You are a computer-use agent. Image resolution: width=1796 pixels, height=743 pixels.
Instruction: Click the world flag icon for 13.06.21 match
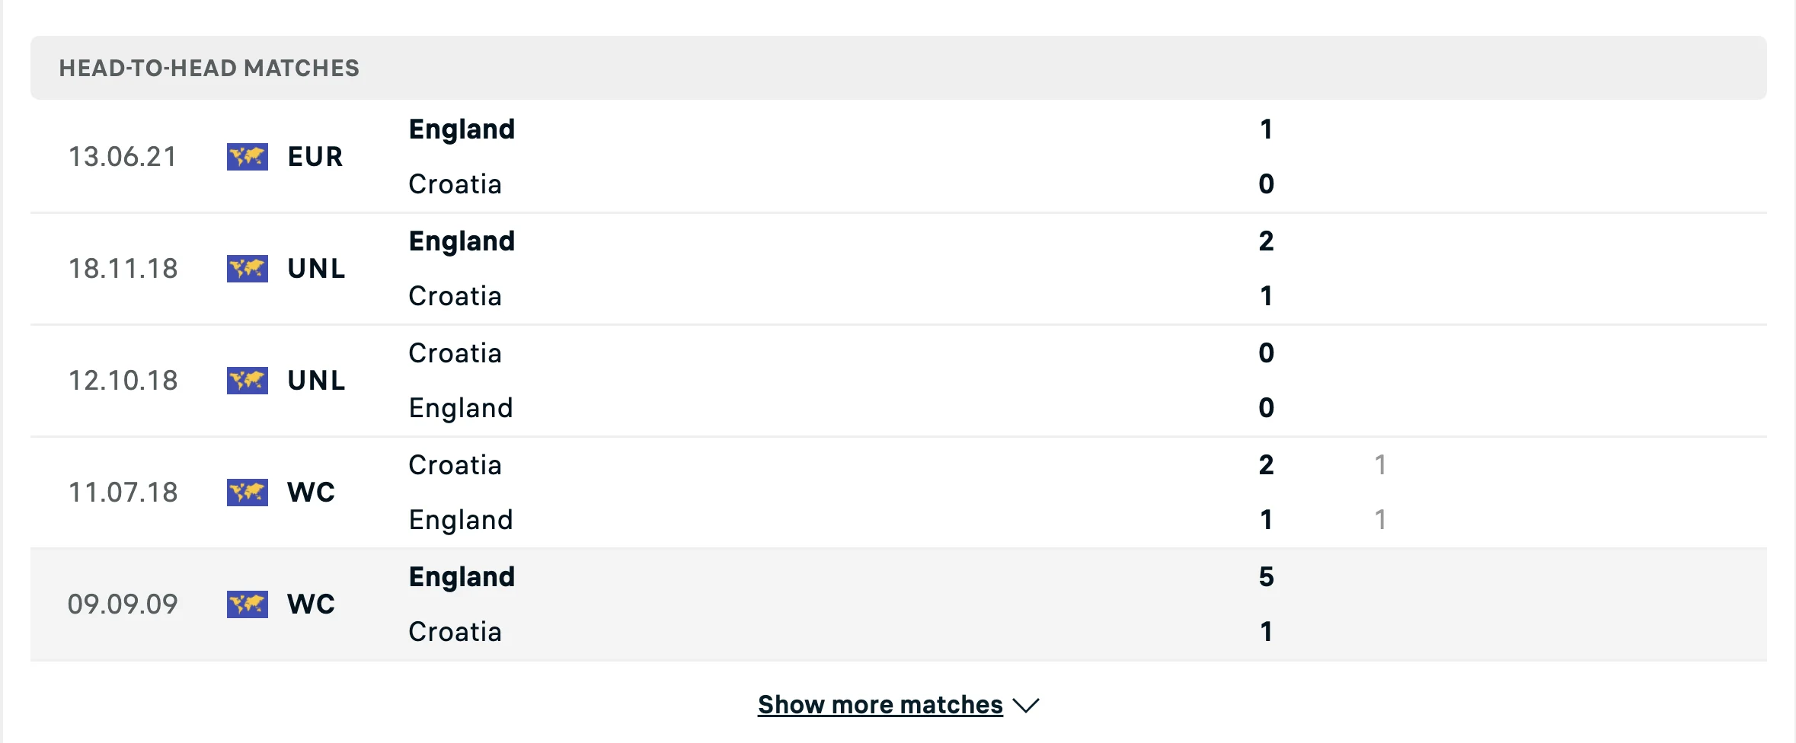[x=247, y=157]
